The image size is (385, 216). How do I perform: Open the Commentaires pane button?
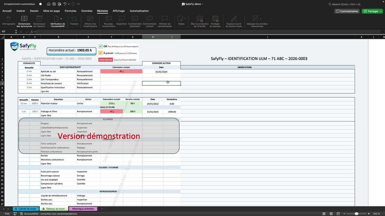point(347,11)
